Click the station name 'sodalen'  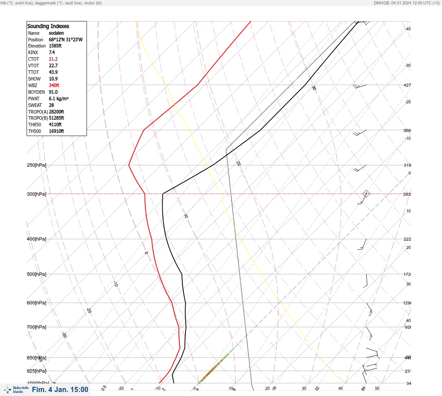(56, 33)
